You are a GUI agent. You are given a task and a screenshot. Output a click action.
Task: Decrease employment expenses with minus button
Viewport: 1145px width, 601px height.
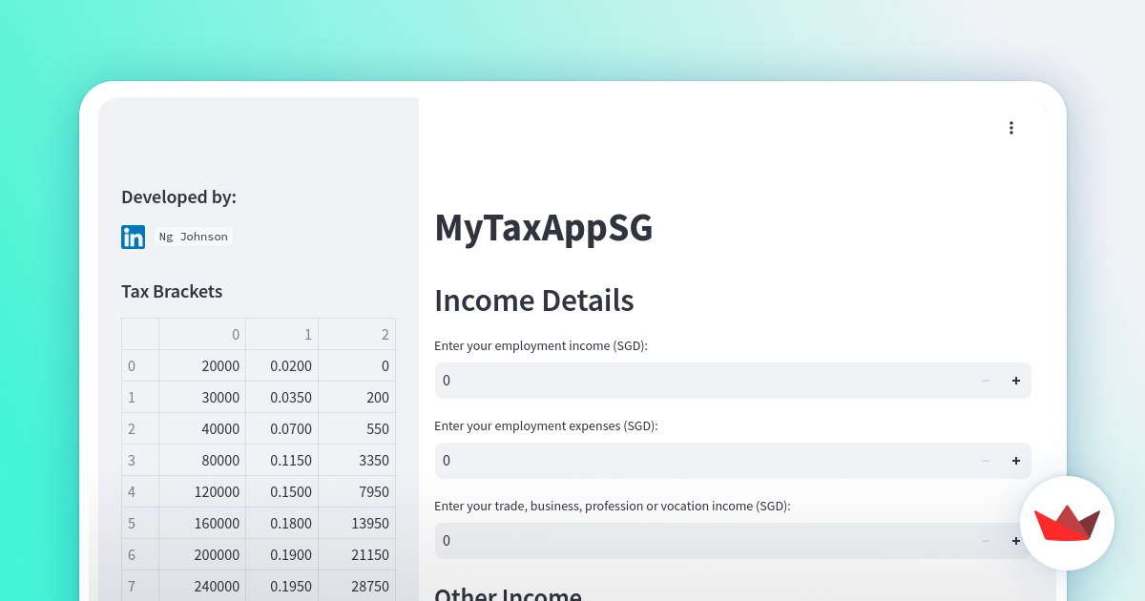pyautogui.click(x=986, y=461)
